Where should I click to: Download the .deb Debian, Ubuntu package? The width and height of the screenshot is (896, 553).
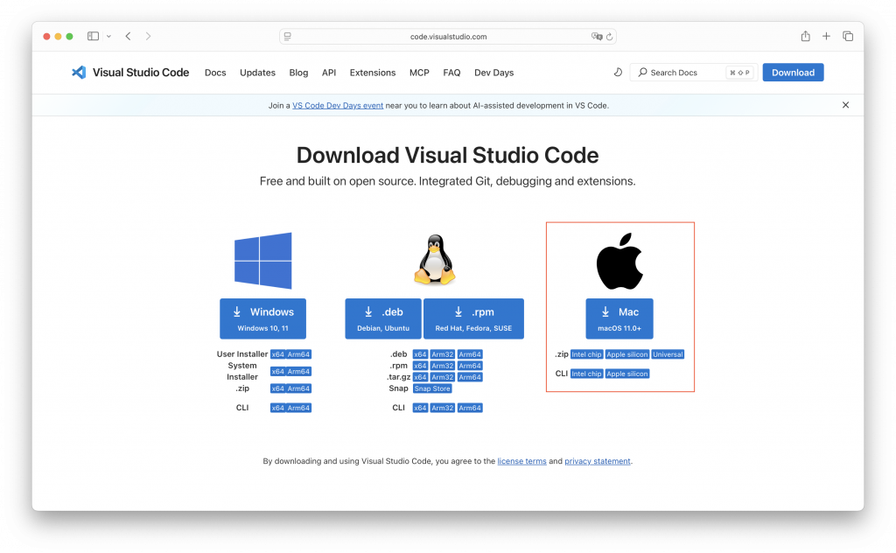[383, 318]
